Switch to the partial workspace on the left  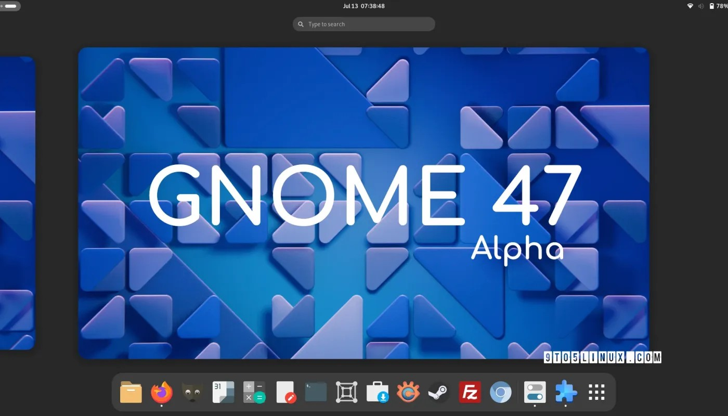pyautogui.click(x=18, y=203)
